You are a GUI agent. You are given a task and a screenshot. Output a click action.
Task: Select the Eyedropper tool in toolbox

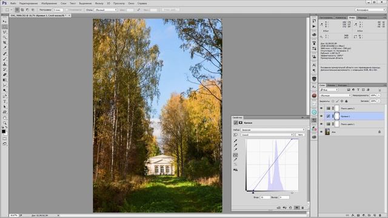tap(5, 48)
